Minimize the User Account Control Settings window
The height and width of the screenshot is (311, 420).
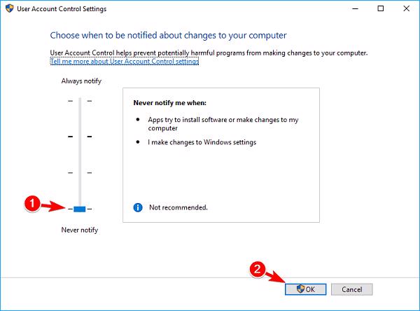point(346,8)
